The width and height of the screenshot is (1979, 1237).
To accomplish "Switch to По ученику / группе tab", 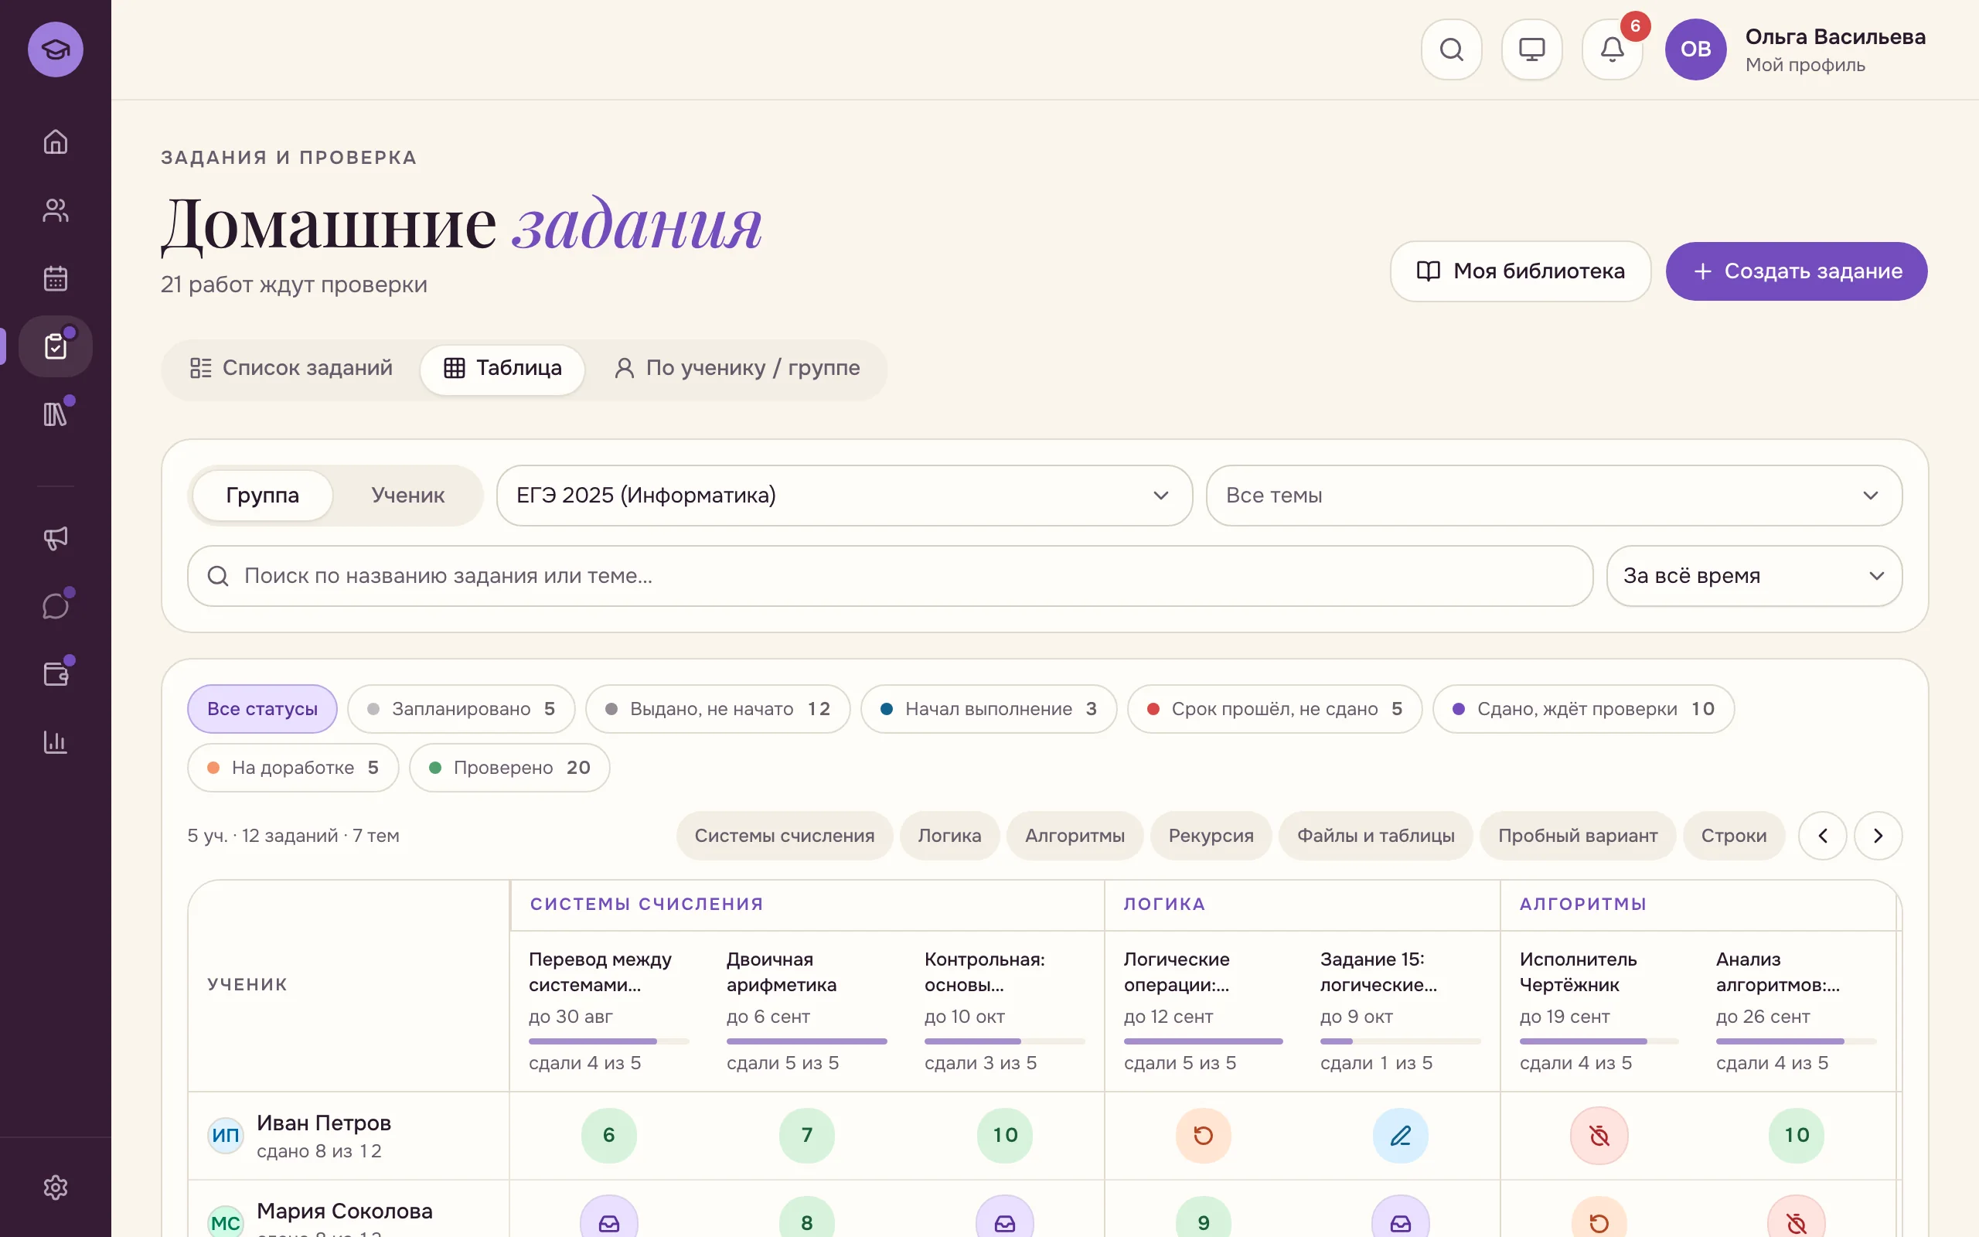I will (737, 368).
